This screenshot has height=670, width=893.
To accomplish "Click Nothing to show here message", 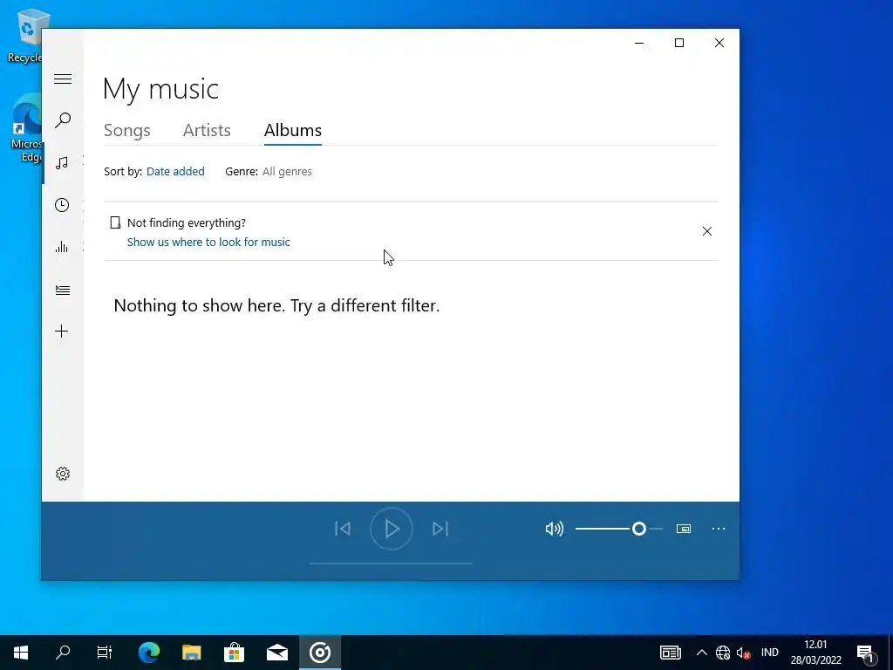I will point(276,305).
